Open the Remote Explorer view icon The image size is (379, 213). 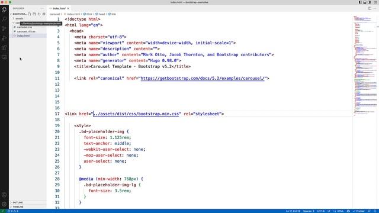(4, 57)
